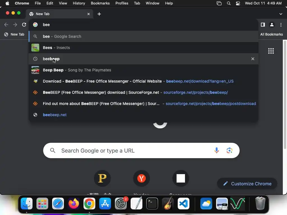Open the profile avatar icon
The image size is (287, 215).
point(272,25)
